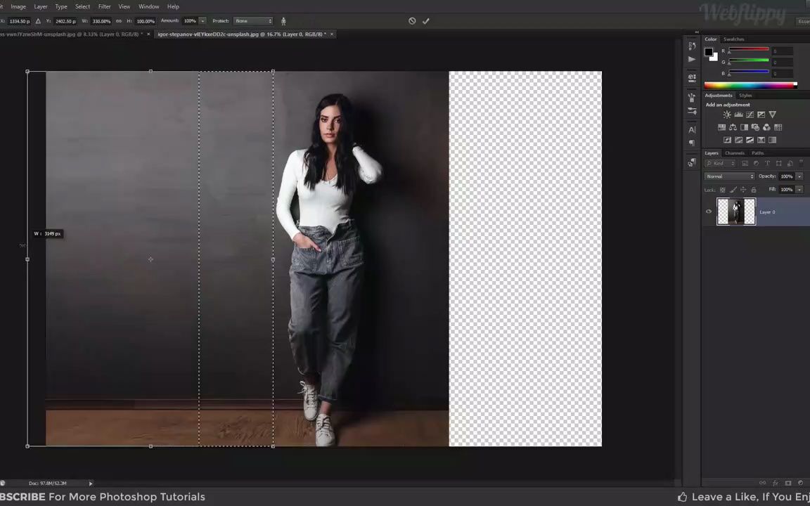Toggle the width-height link icon
810x506 pixels.
[119, 21]
